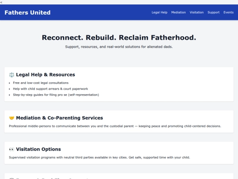Click the Visitation Options heading
This screenshot has height=179, width=238.
tap(38, 149)
